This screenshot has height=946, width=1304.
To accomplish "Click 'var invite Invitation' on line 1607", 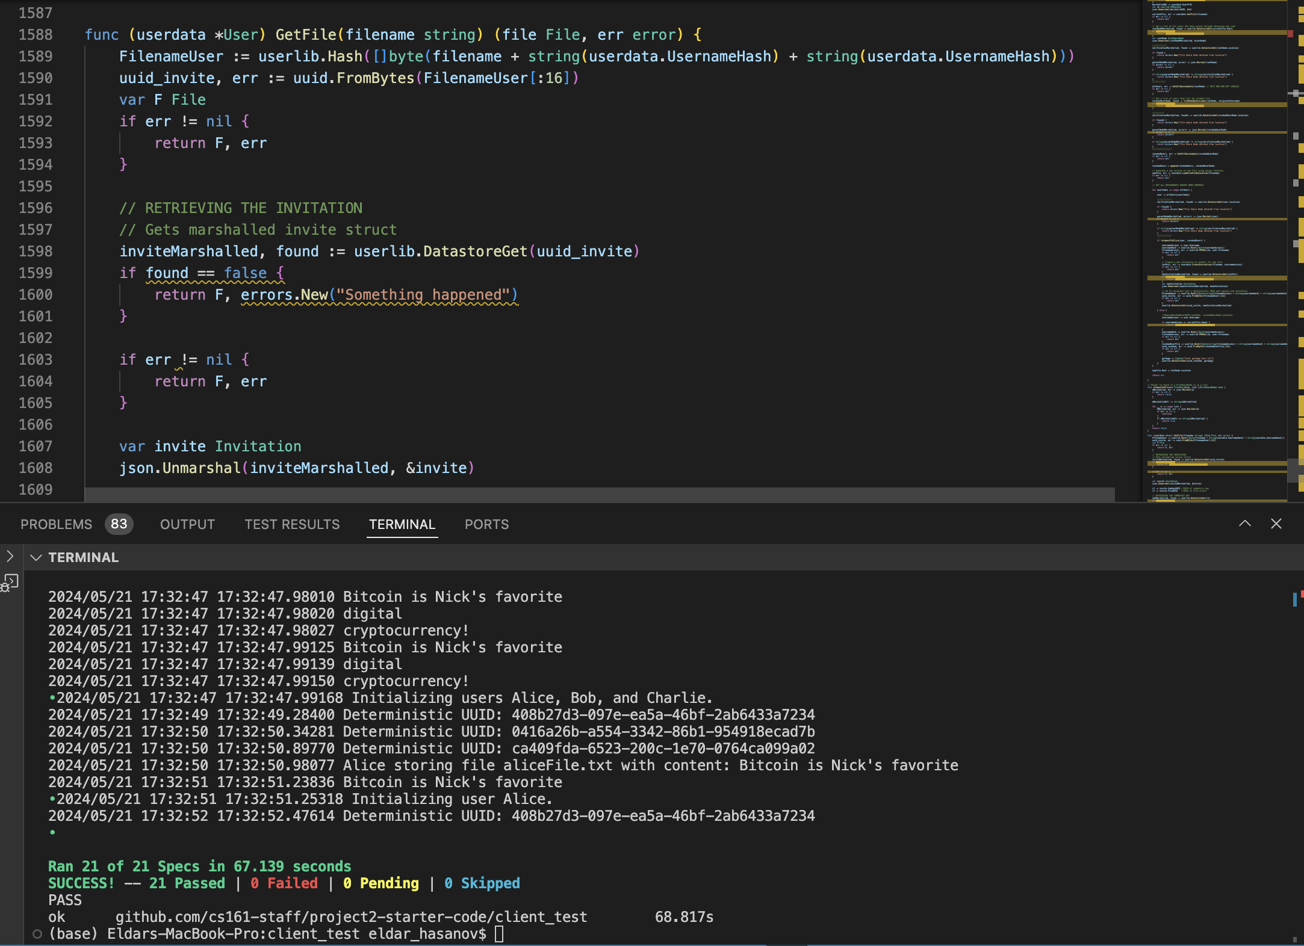I will coord(210,447).
